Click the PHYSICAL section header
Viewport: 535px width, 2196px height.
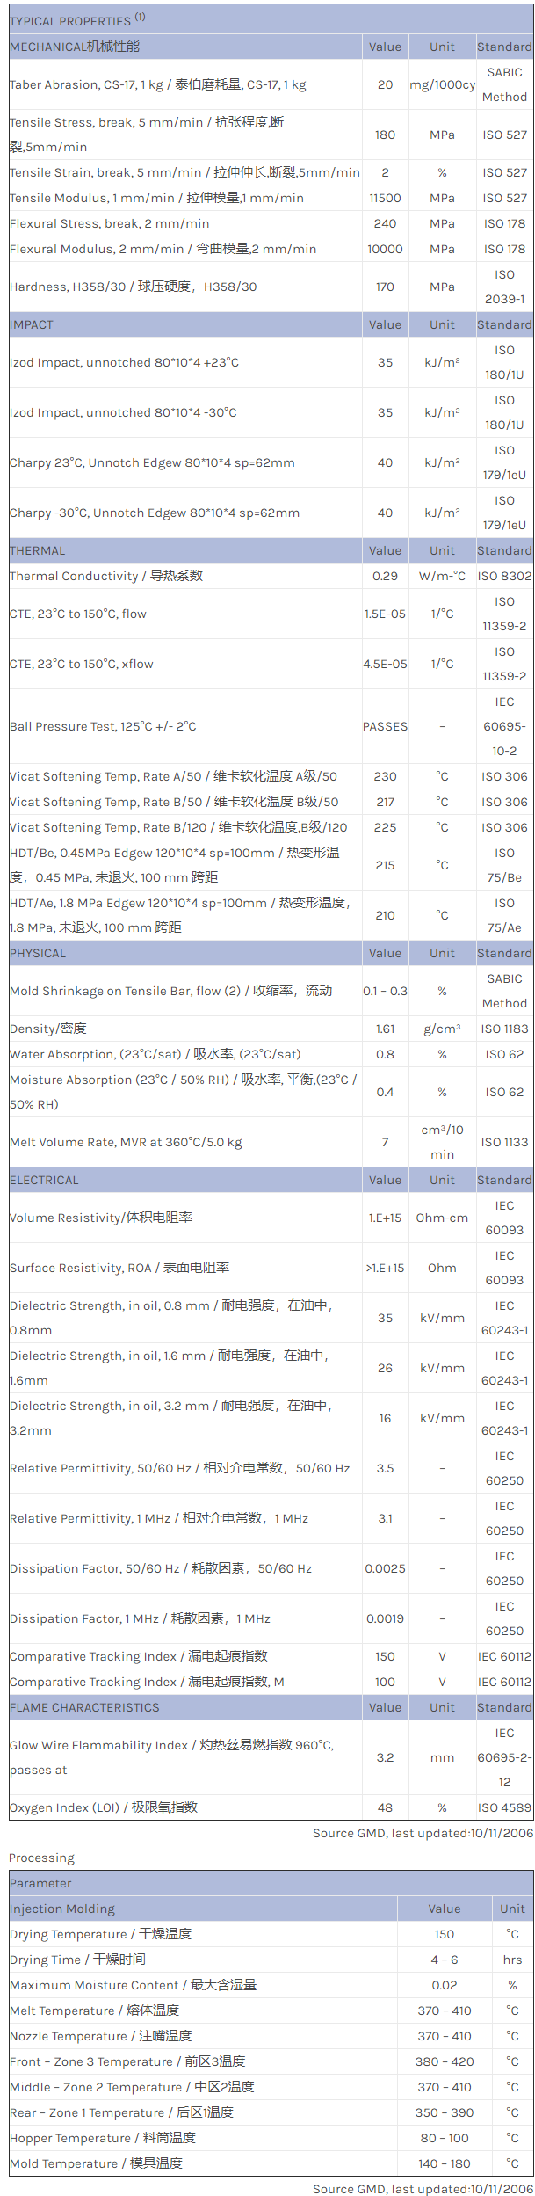(38, 953)
